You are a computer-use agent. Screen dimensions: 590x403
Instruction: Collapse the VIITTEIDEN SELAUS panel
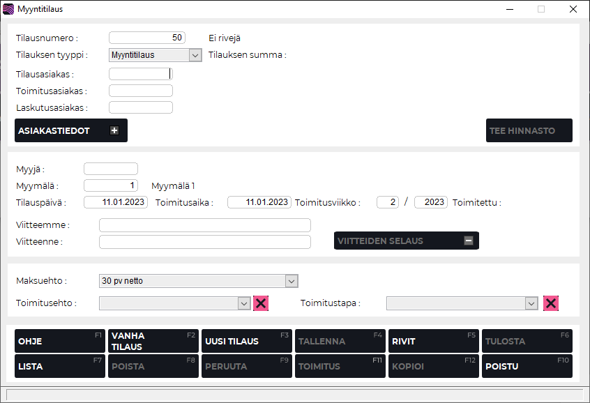(x=469, y=241)
